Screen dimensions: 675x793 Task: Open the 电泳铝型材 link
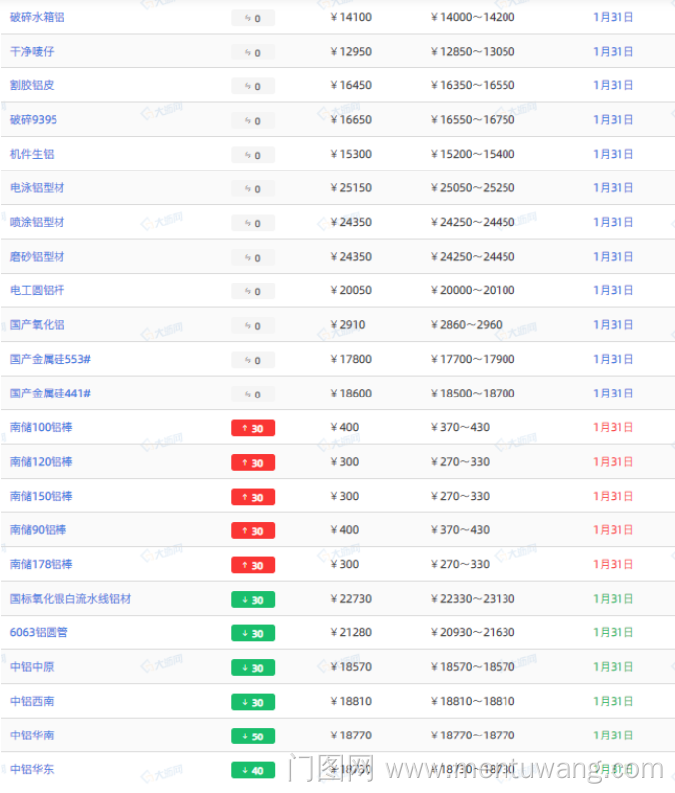point(38,188)
